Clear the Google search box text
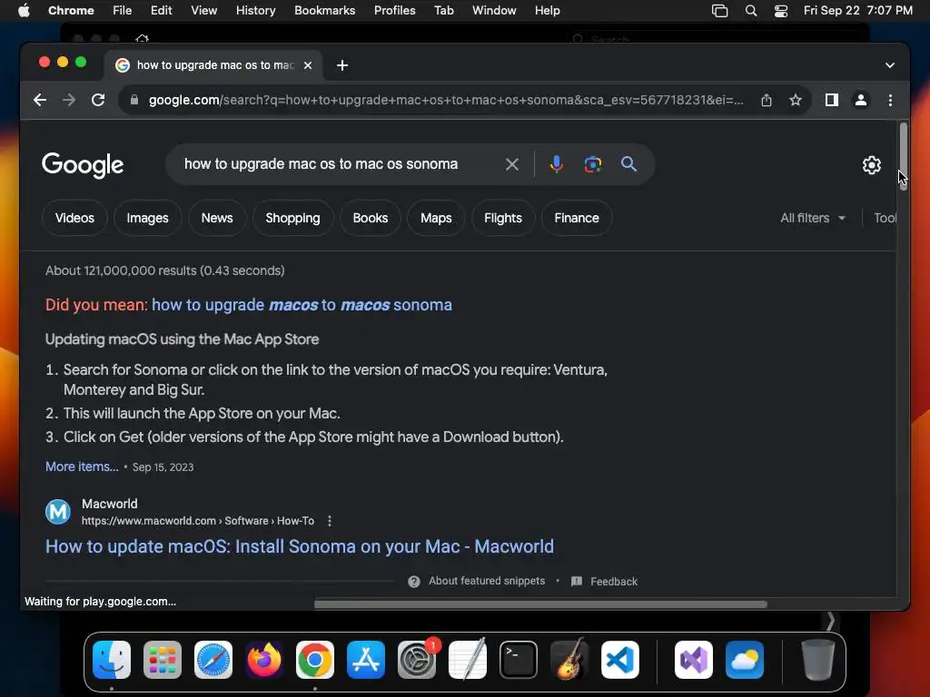This screenshot has width=930, height=697. 512,164
